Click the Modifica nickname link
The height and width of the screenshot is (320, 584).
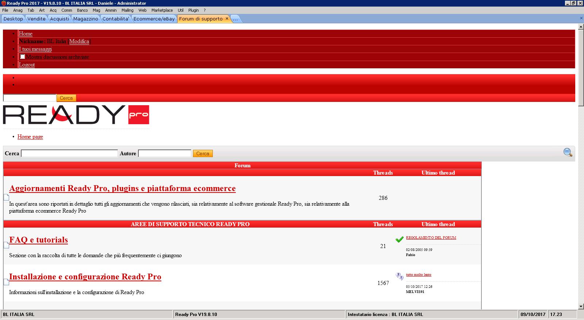click(x=79, y=41)
